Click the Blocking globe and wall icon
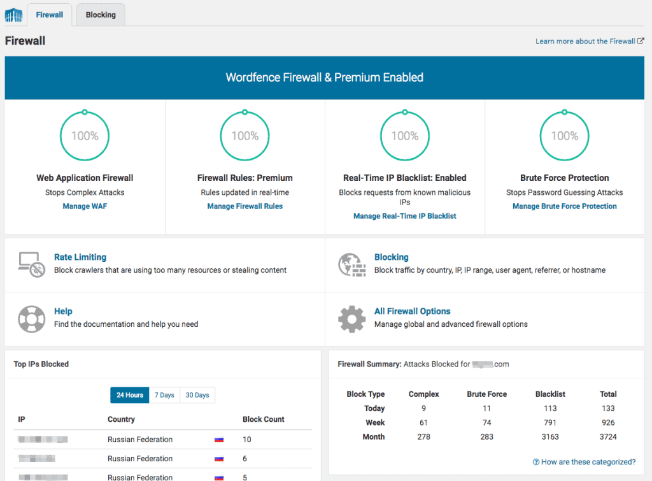This screenshot has width=652, height=481. 351,264
